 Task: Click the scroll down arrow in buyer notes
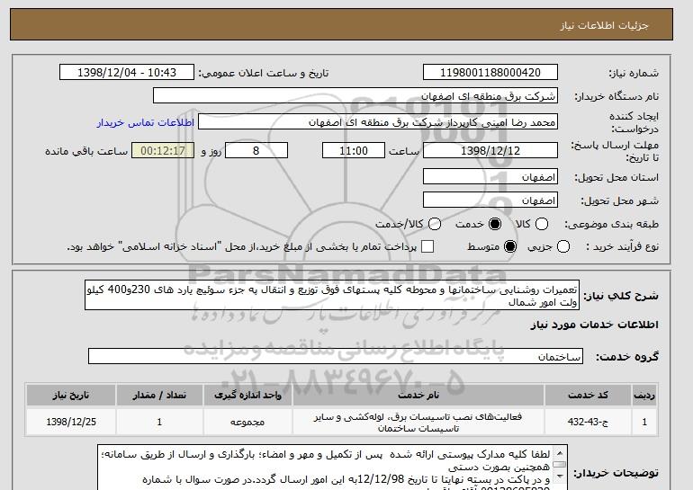560,476
